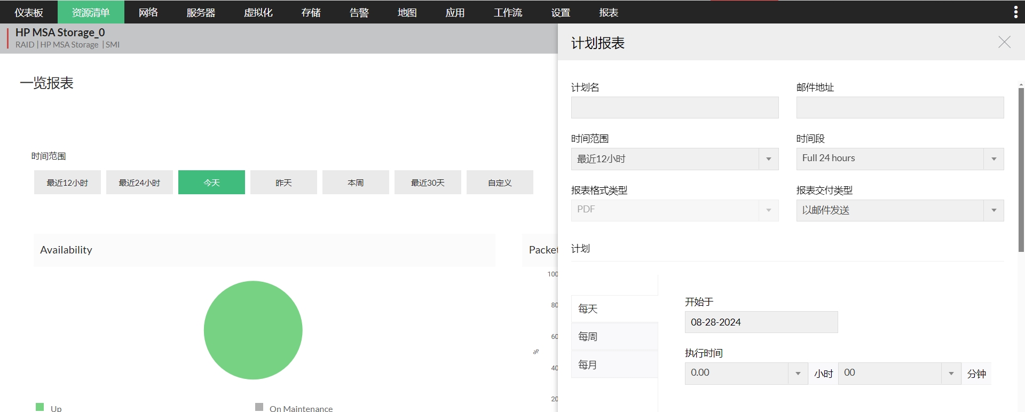Screen dimensions: 1025x412
Task: Expand the 执行时间 minute dropdown
Action: click(x=900, y=373)
